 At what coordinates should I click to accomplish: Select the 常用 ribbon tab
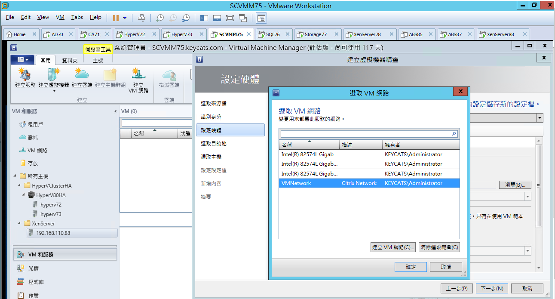pos(46,61)
